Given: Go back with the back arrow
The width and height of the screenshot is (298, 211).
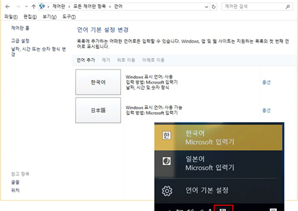Looking at the screenshot, I should tap(7, 7).
